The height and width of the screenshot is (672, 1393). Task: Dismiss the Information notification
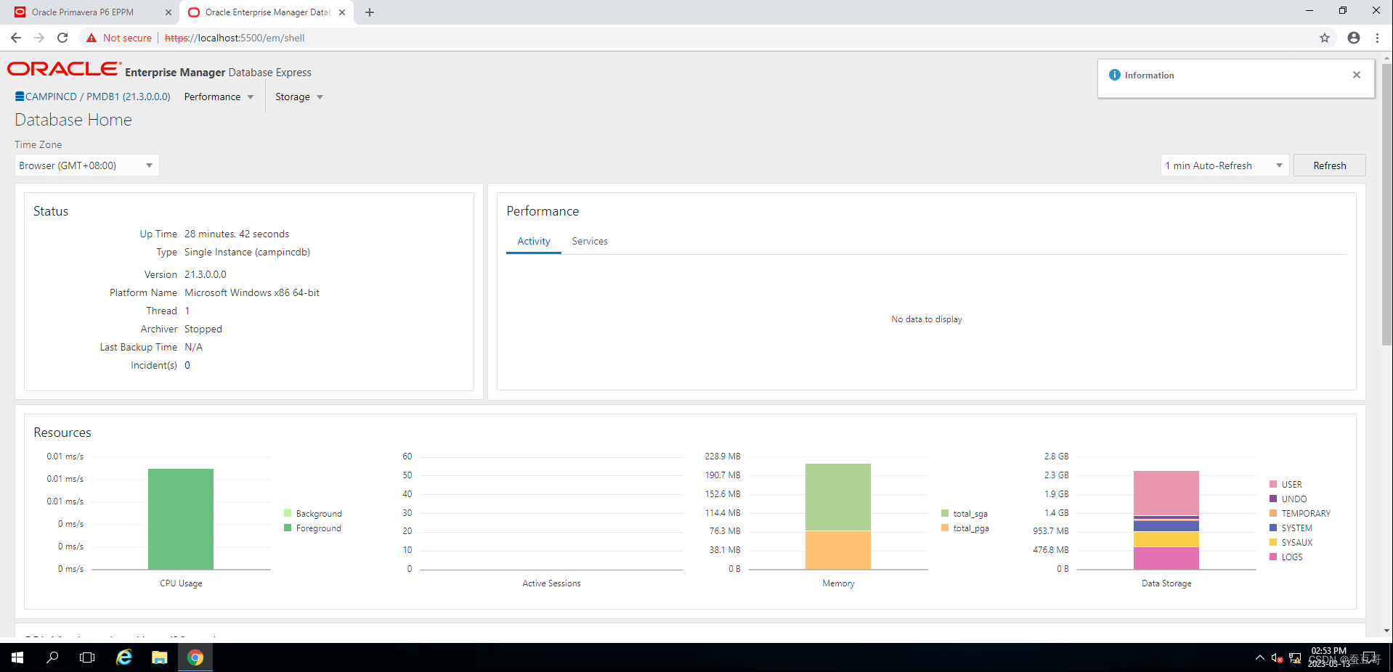[x=1357, y=75]
